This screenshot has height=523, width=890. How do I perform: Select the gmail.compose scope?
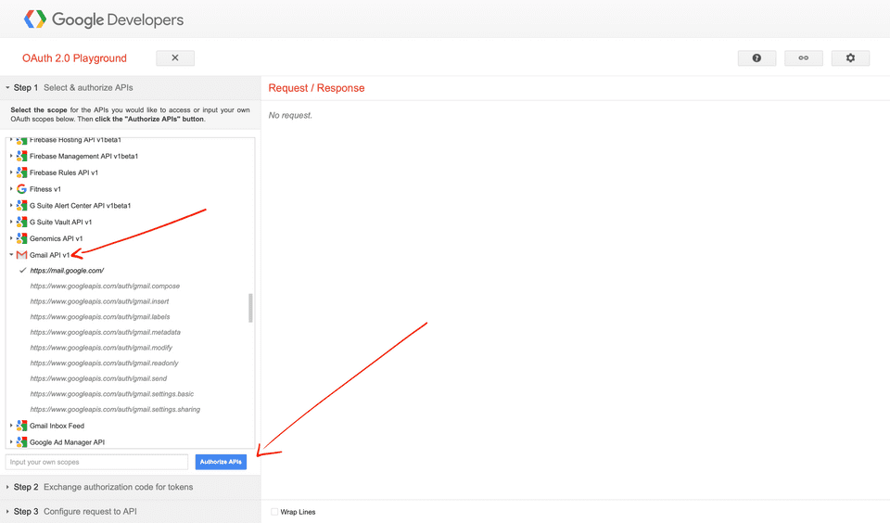(105, 287)
